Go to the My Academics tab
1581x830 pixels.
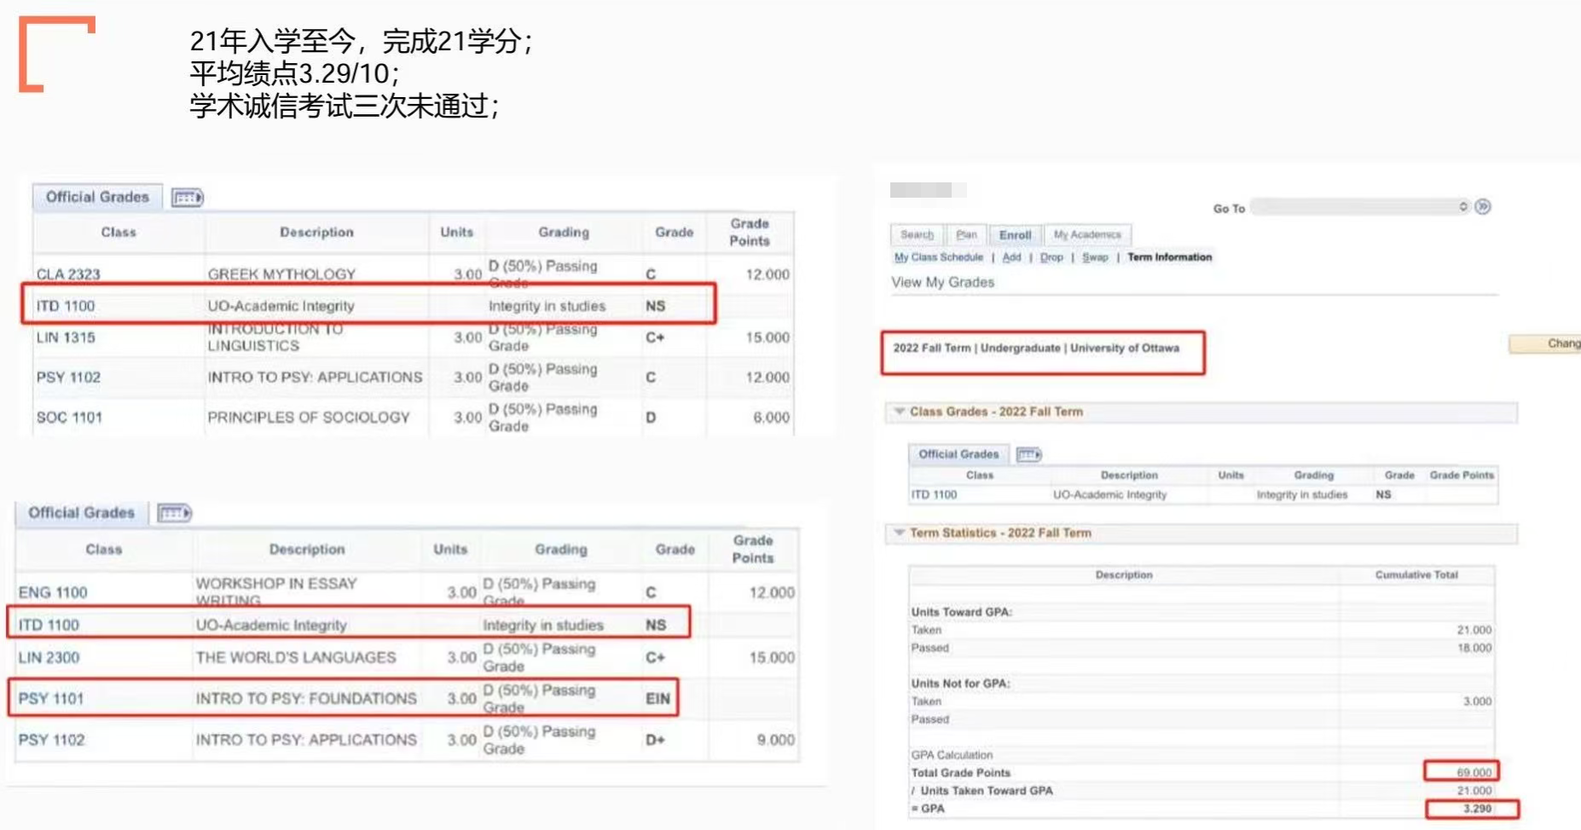click(1087, 234)
